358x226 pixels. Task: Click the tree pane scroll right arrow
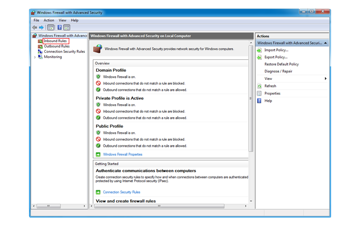tap(85, 206)
